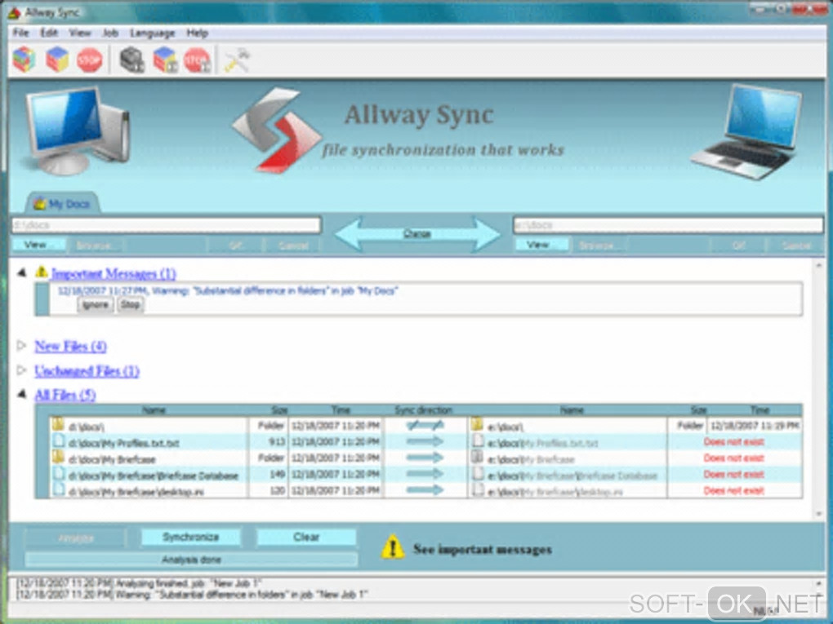833x624 pixels.
Task: Click the Clear button
Action: [x=306, y=537]
